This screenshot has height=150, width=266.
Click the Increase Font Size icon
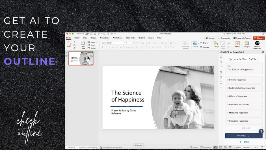pyautogui.click(x=134, y=43)
